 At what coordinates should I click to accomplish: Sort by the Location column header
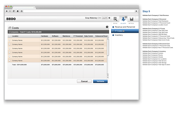point(15,36)
